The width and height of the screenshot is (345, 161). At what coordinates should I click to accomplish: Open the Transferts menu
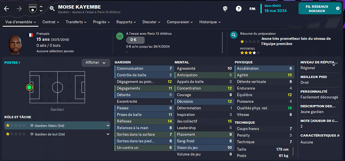click(76, 22)
